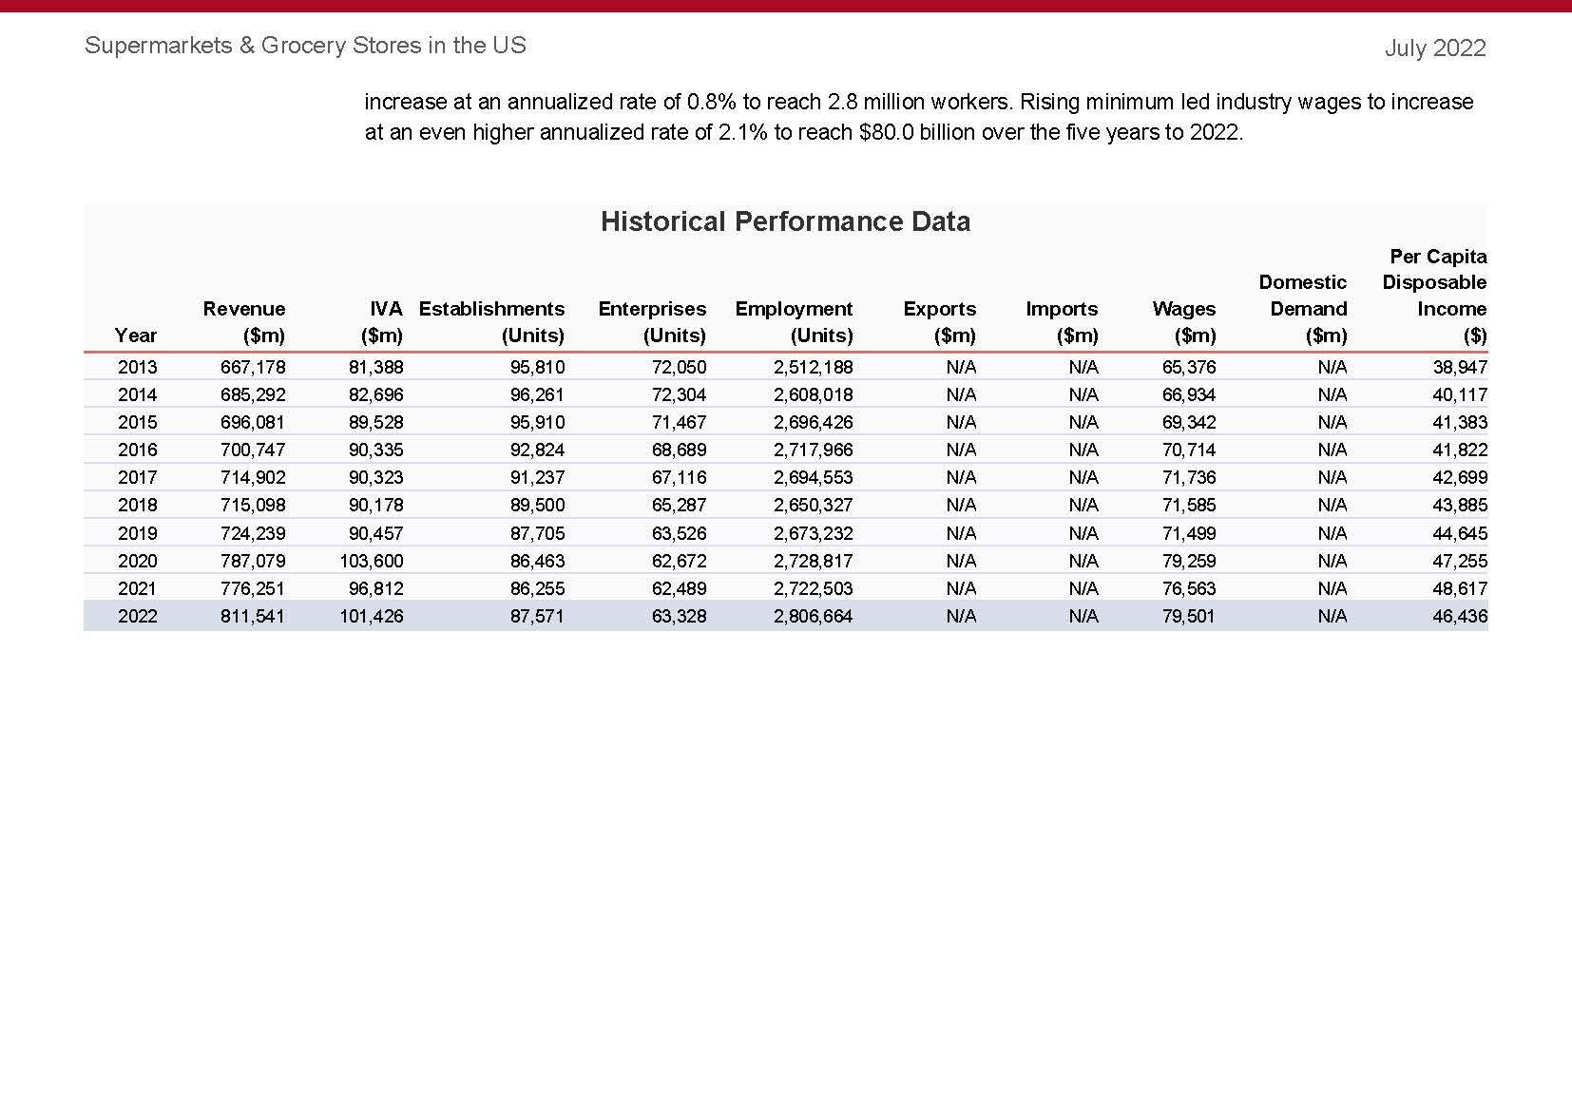Select the Revenue column header

point(243,321)
